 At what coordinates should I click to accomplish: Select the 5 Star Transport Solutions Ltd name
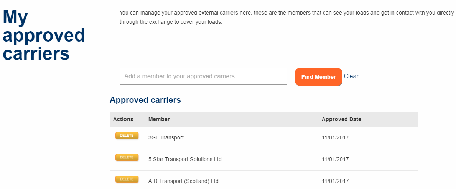pos(185,159)
